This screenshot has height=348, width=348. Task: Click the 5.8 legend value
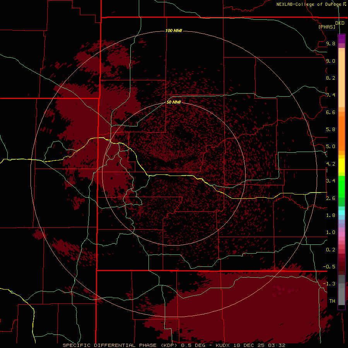331,130
